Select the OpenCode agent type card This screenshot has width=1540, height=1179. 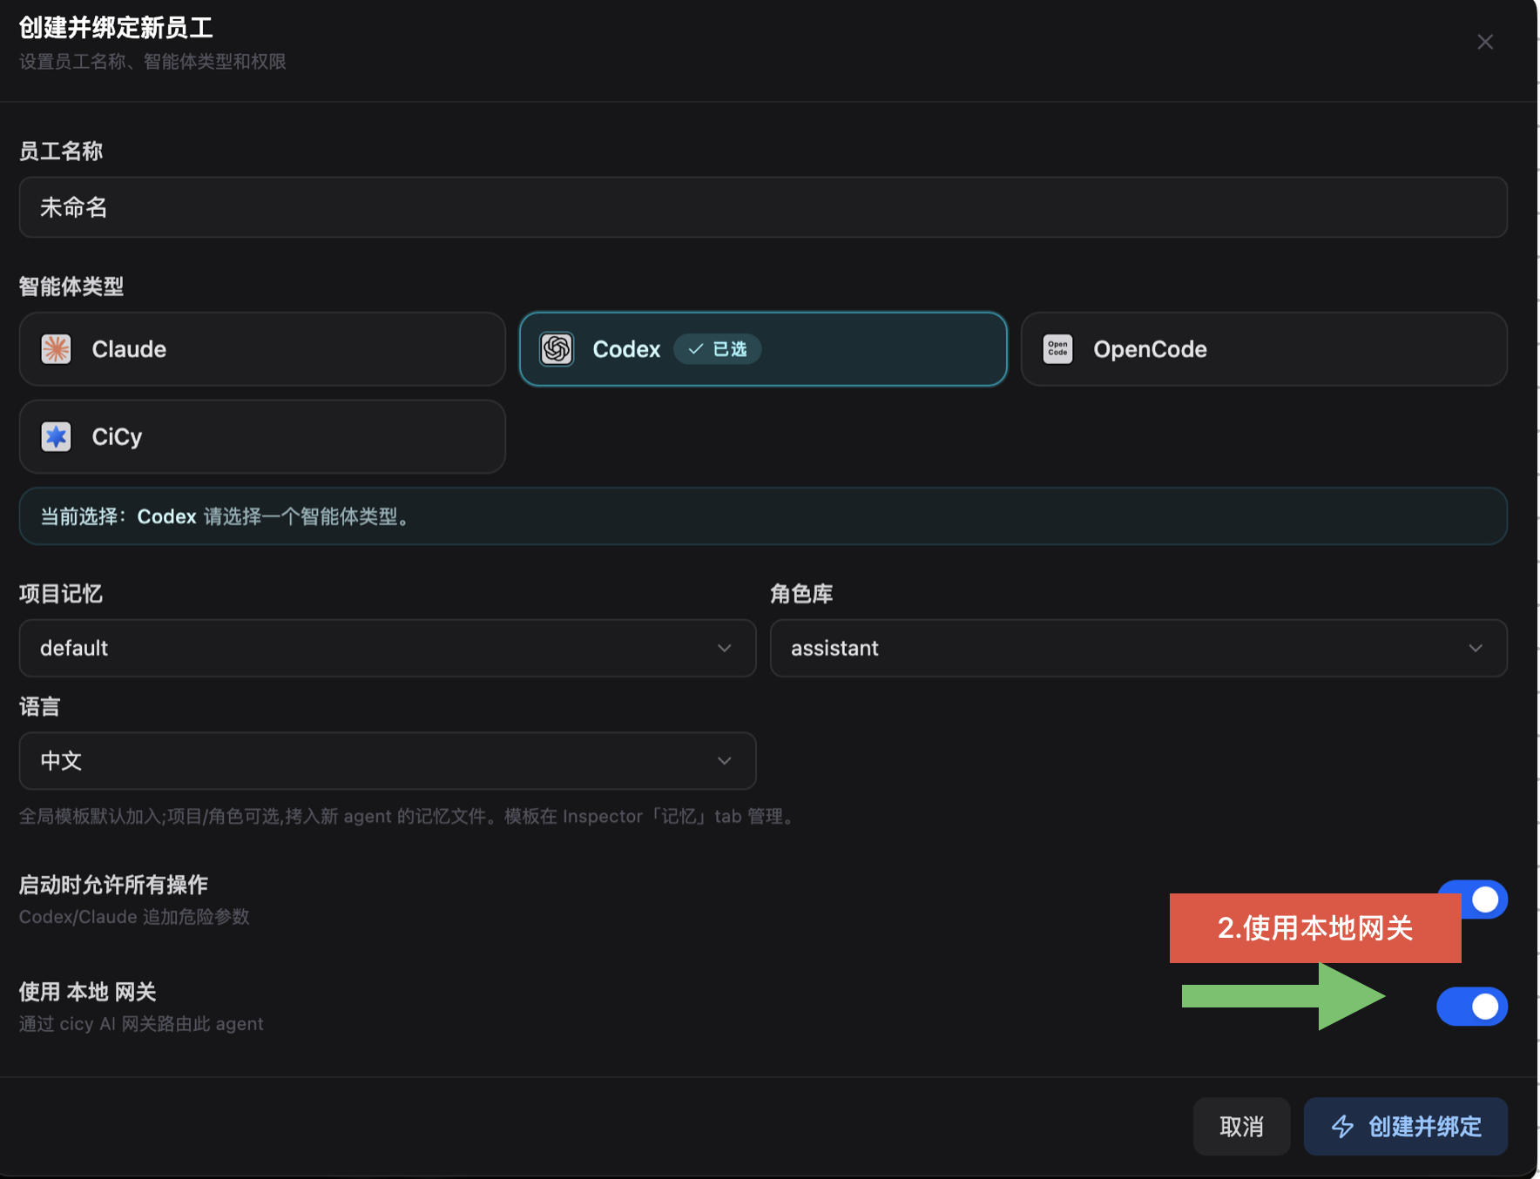pos(1264,349)
